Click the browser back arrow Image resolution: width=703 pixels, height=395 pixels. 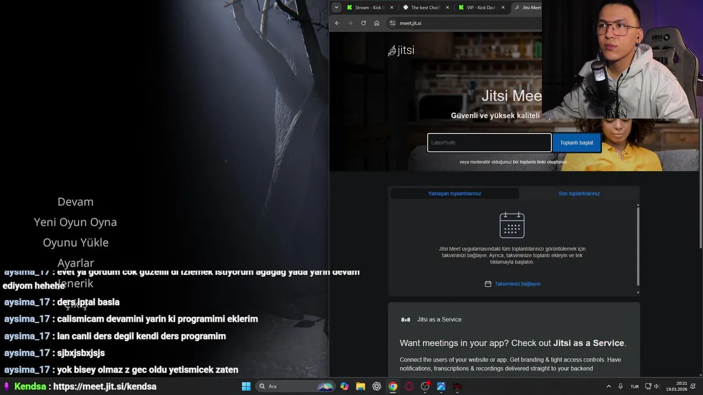click(337, 23)
